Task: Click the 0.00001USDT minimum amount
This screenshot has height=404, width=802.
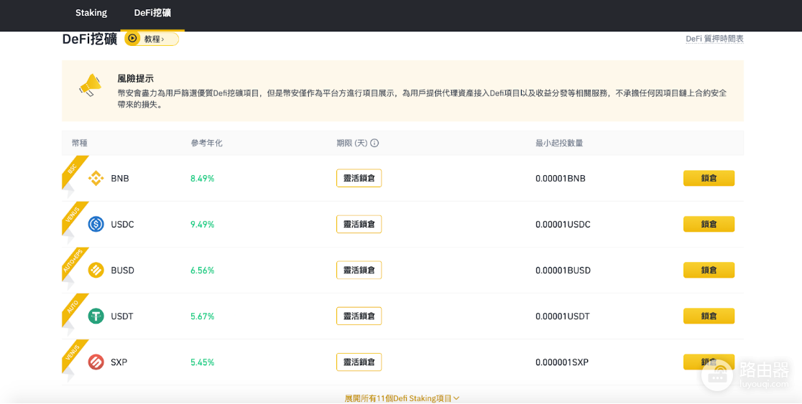Action: [562, 316]
